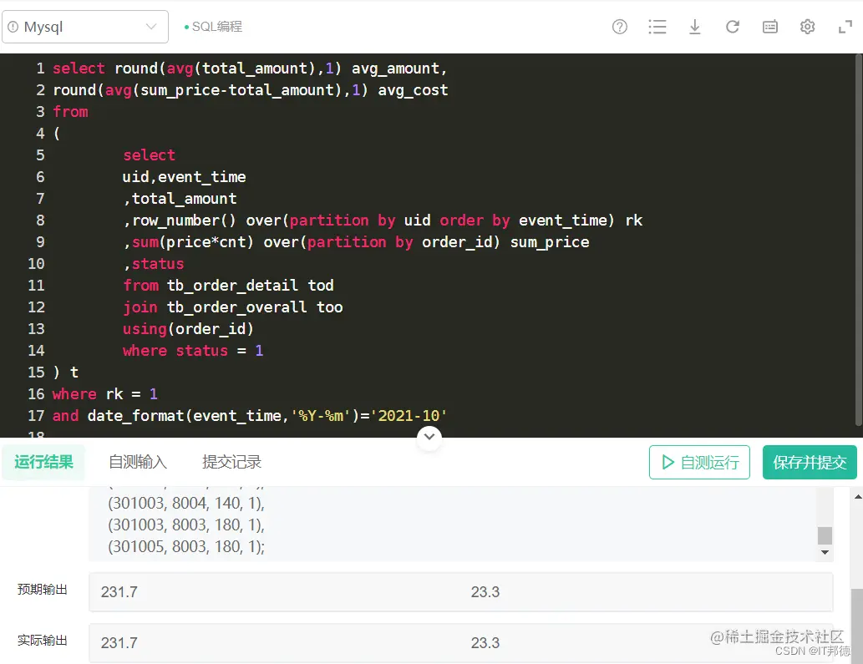This screenshot has height=664, width=863.
Task: Click the input box scrollbar thumb
Action: click(x=825, y=535)
